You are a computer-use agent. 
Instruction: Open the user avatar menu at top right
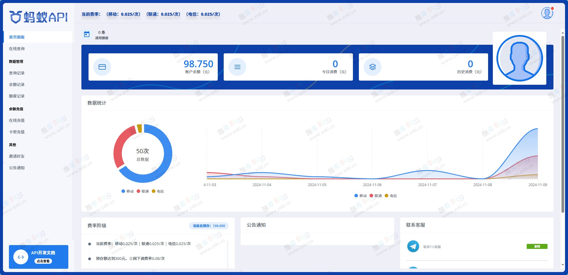click(547, 13)
